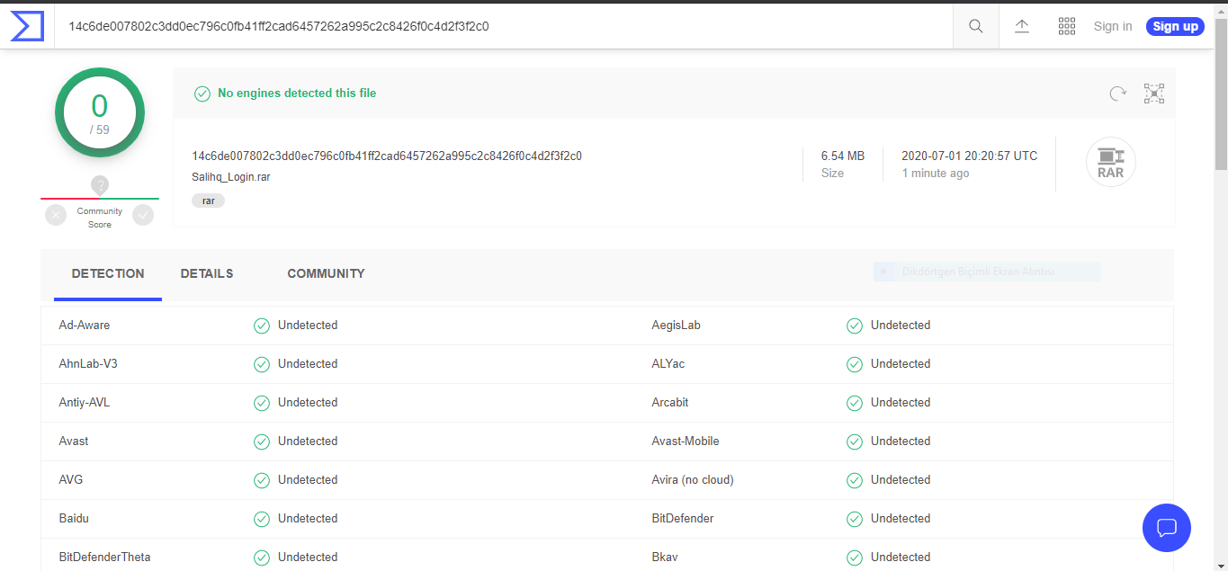The image size is (1228, 571).
Task: Click the reanalyze refresh icon
Action: (1117, 94)
